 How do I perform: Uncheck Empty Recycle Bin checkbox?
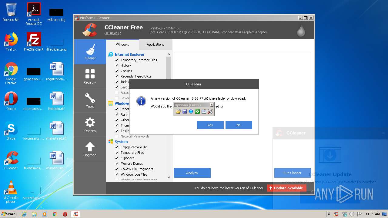117,147
